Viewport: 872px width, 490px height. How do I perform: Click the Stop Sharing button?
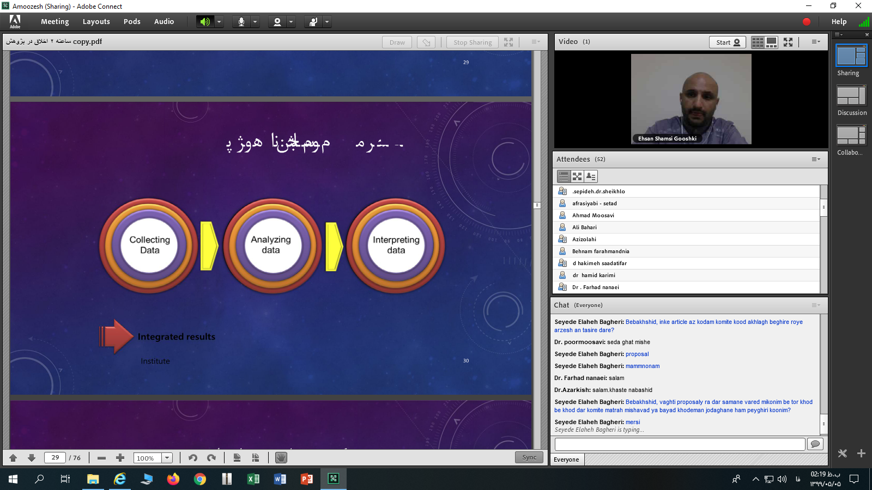(x=473, y=42)
